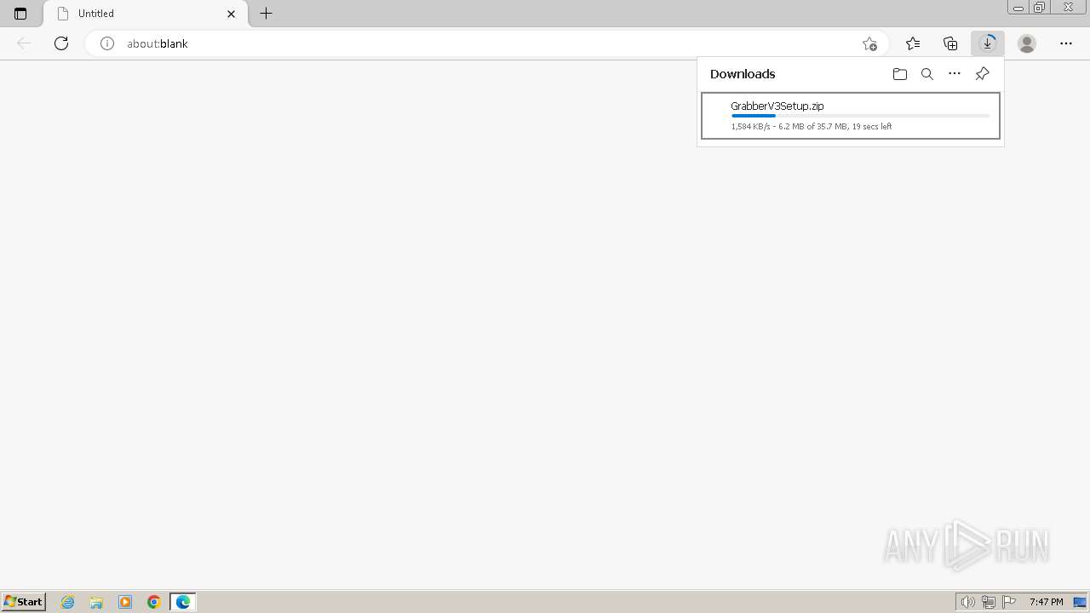Open the profile account icon
This screenshot has width=1090, height=613.
point(1027,43)
